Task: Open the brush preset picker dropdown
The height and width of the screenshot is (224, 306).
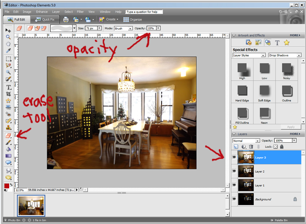Action: [x=74, y=28]
